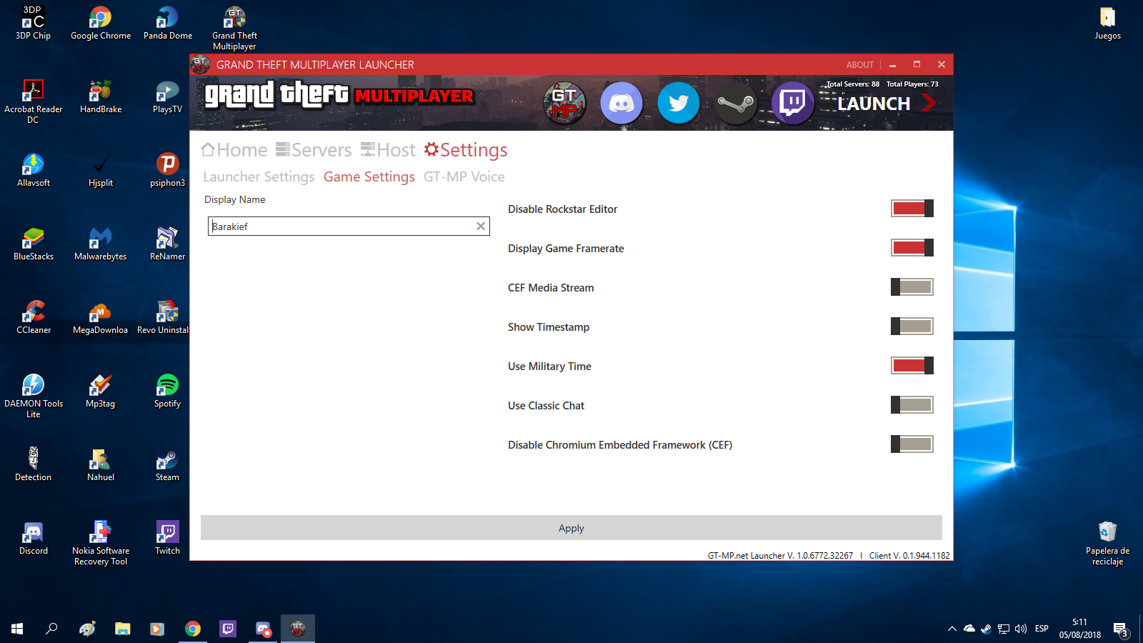Select the DAEMON Tools Lite desktop icon
This screenshot has width=1143, height=643.
pyautogui.click(x=34, y=397)
